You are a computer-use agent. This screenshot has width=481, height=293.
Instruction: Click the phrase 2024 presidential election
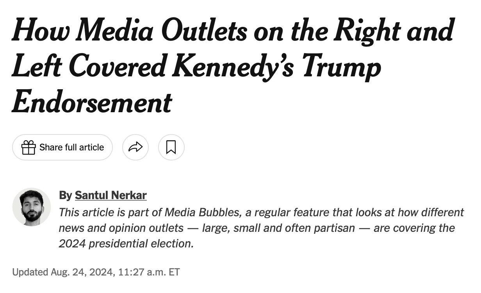click(x=126, y=244)
